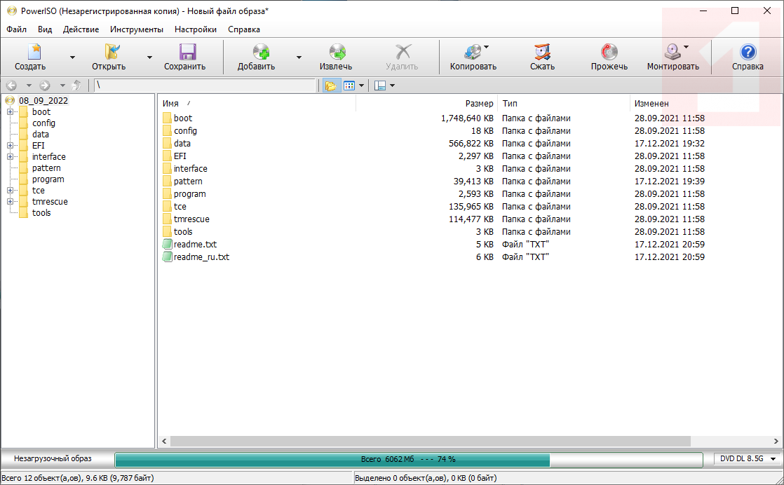Select the data folder in tree
The width and height of the screenshot is (784, 485).
coord(41,135)
